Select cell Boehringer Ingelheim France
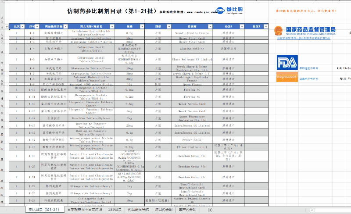This screenshot has width=351, height=214. 192,79
